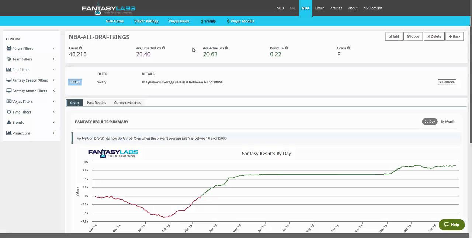This screenshot has height=238, width=472.
Task: Go to NBA Home
Action: pyautogui.click(x=115, y=21)
